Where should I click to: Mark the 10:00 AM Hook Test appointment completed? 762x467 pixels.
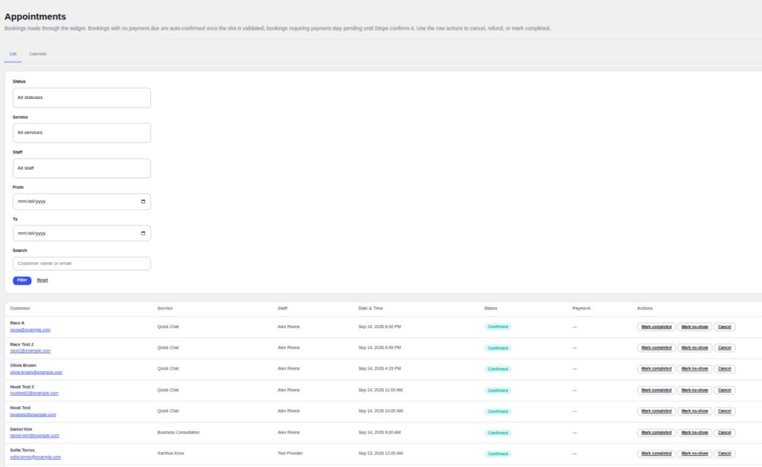coord(656,411)
